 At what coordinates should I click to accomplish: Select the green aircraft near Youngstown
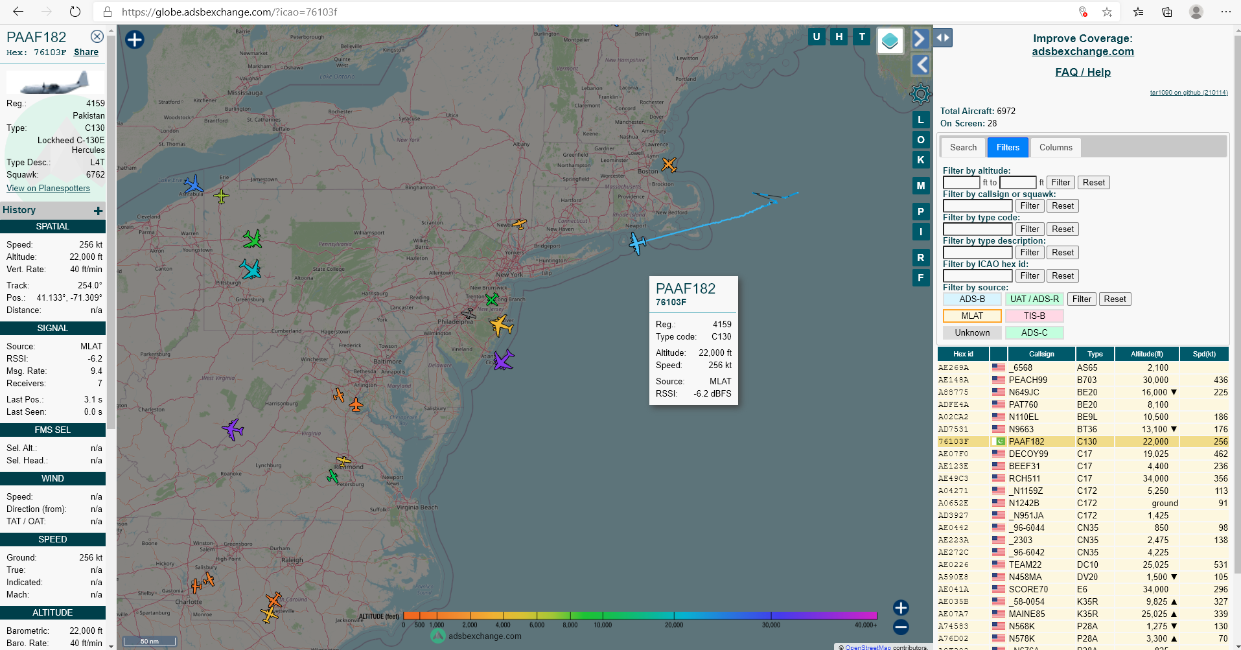252,239
